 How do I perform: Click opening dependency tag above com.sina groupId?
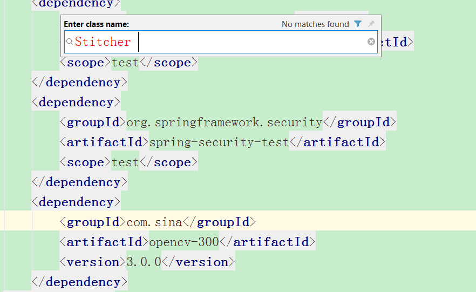click(x=76, y=202)
